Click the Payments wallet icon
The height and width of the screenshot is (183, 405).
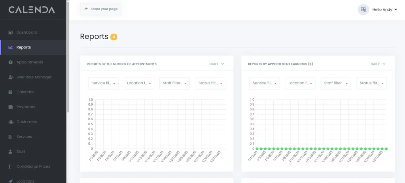coord(10,107)
